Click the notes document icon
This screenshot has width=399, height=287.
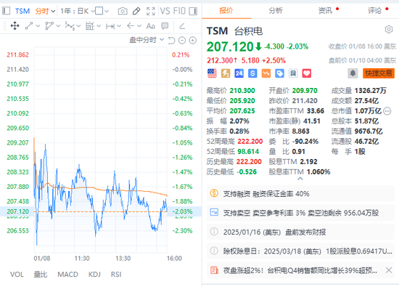pos(293,73)
